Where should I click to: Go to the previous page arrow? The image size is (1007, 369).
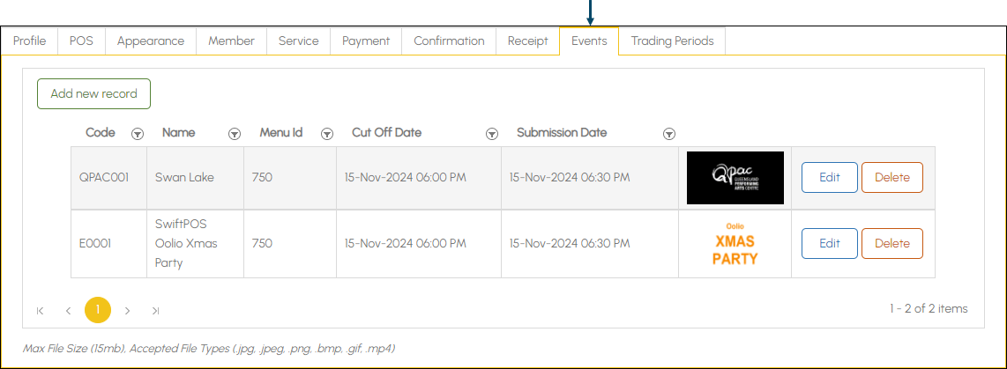coord(68,311)
